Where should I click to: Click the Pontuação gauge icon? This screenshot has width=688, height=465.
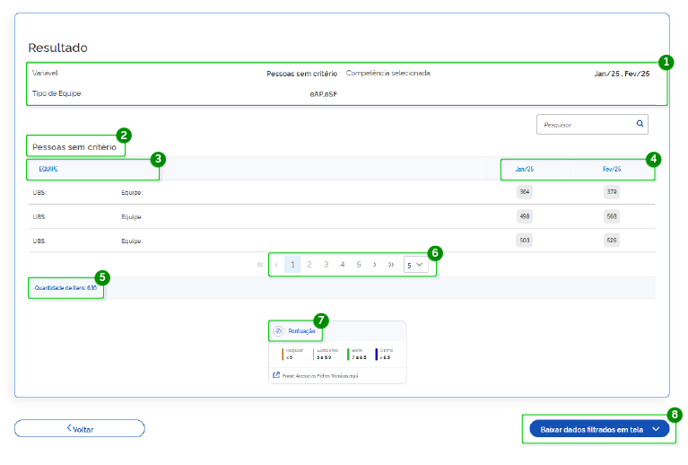pos(278,330)
